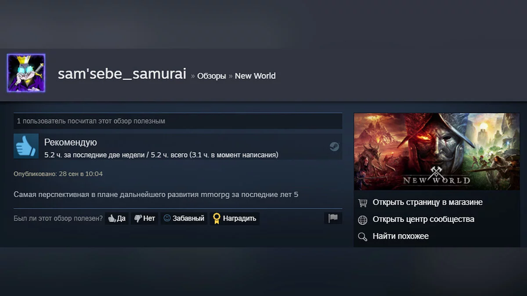527x296 pixels.
Task: Open the New World breadcrumb link
Action: [x=255, y=76]
